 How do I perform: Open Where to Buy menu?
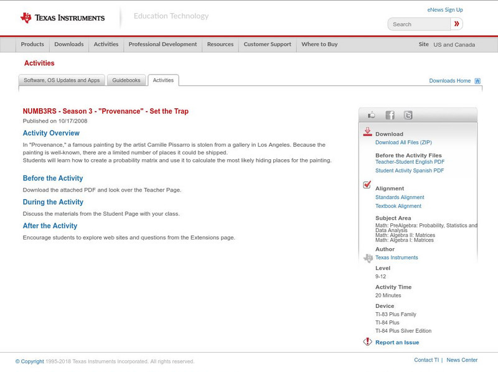[x=319, y=44]
